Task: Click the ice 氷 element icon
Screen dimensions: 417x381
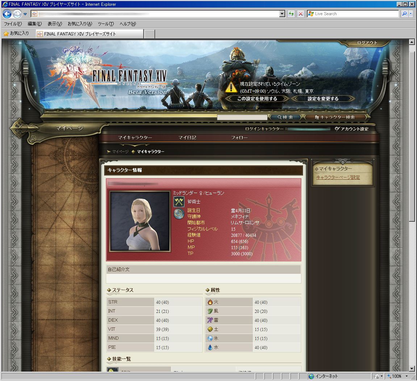Action: [x=210, y=338]
